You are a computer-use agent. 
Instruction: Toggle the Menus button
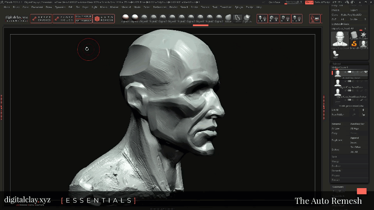click(309, 2)
